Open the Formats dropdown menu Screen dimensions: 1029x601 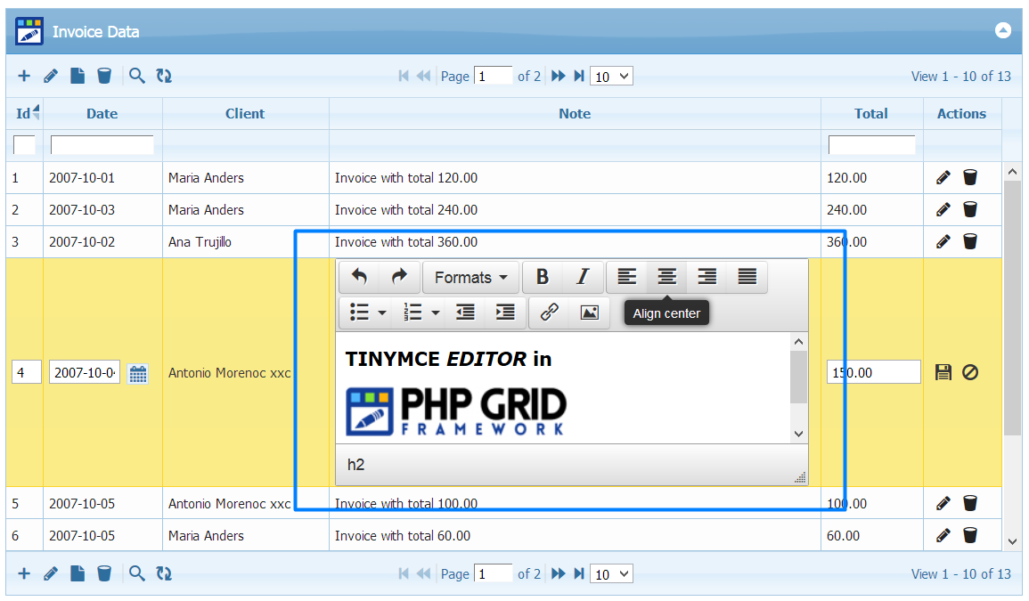(x=471, y=278)
